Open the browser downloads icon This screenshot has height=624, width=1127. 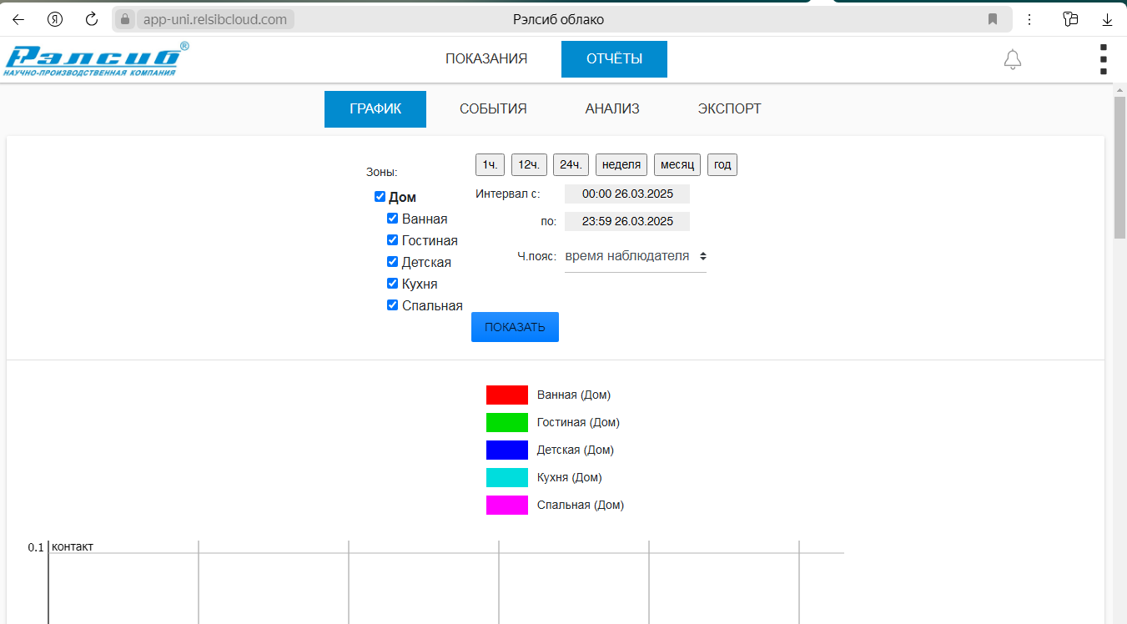(x=1107, y=19)
